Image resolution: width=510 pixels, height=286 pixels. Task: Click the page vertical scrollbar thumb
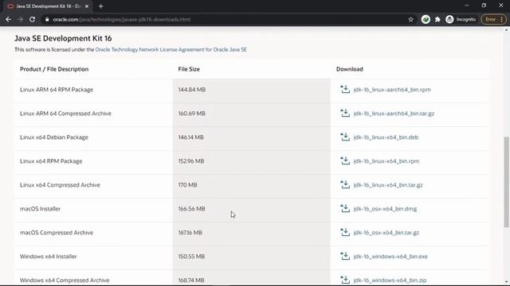point(507,182)
